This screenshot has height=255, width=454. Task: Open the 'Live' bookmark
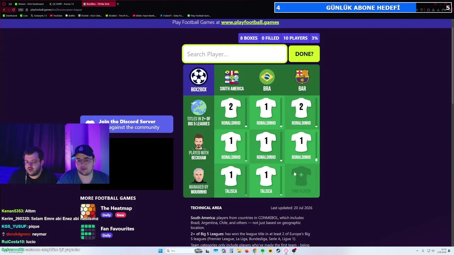point(24,16)
